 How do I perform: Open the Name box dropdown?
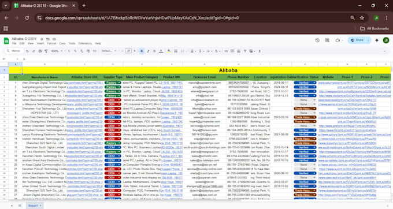17,59
